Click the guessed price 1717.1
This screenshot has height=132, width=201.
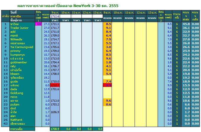pos(55,43)
